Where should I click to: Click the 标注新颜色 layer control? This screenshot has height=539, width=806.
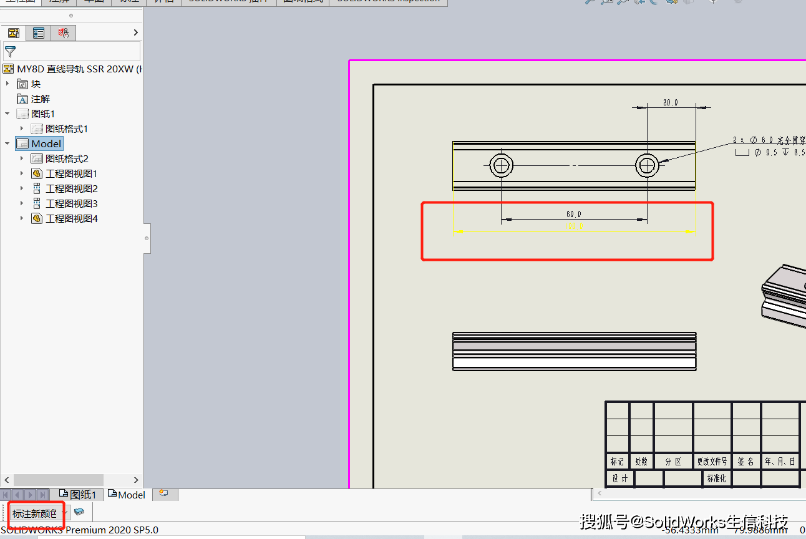[36, 513]
